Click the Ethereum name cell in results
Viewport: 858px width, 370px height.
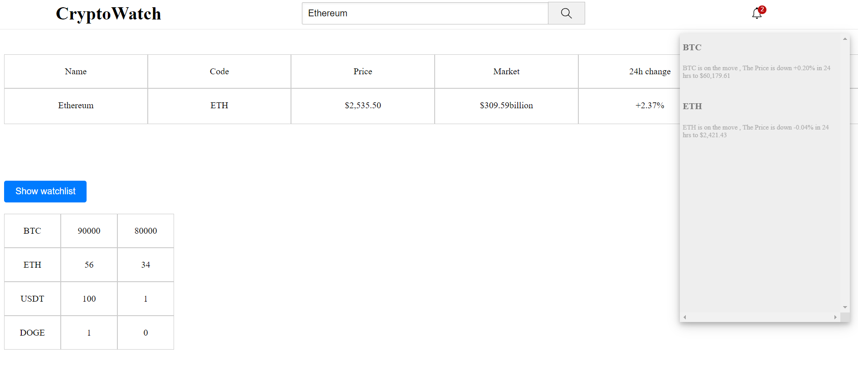pyautogui.click(x=76, y=106)
